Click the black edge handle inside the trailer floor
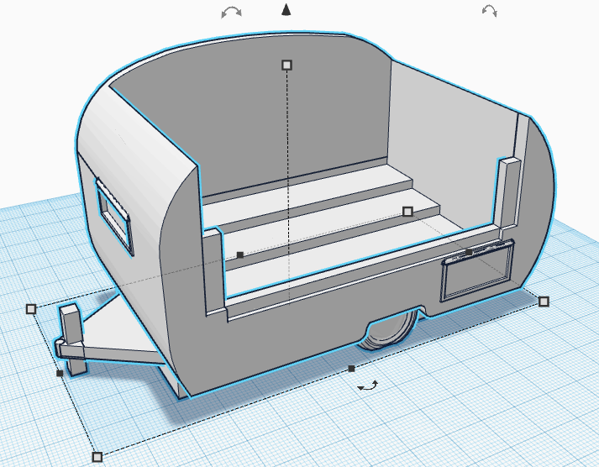599x467 pixels. pyautogui.click(x=240, y=254)
